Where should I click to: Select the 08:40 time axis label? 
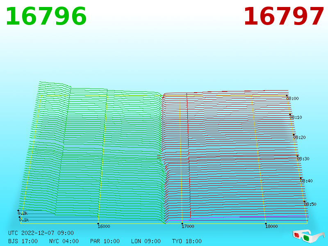306,181
